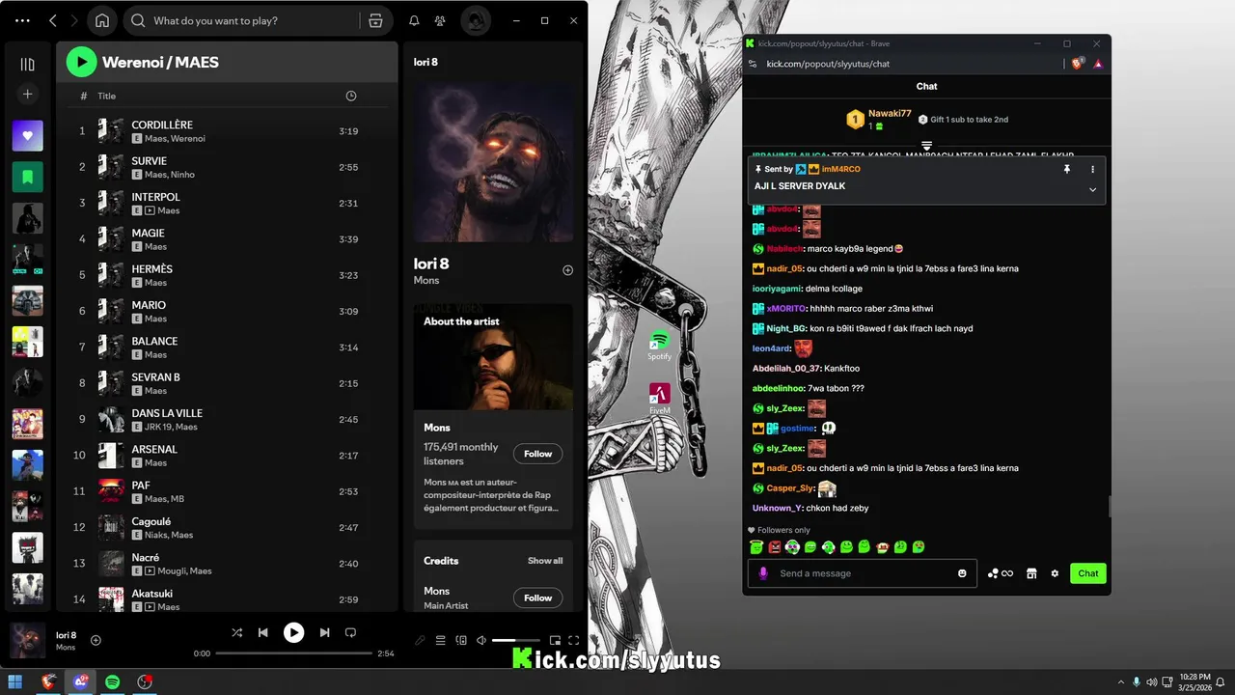Add now playing lori 8 to Liked Songs
The height and width of the screenshot is (695, 1235).
pyautogui.click(x=96, y=640)
